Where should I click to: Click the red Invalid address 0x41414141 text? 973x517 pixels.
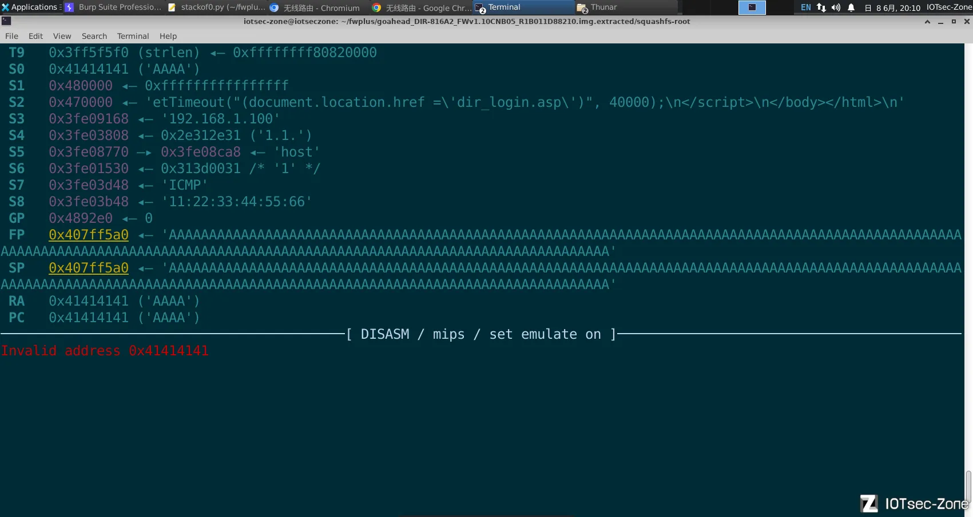click(x=105, y=351)
